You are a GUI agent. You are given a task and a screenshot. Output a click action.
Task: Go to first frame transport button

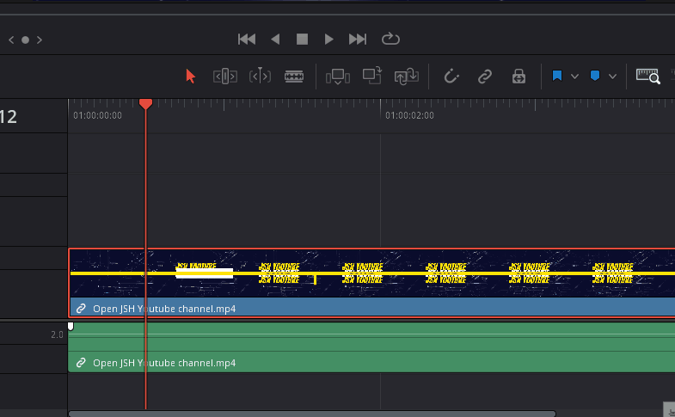(247, 40)
